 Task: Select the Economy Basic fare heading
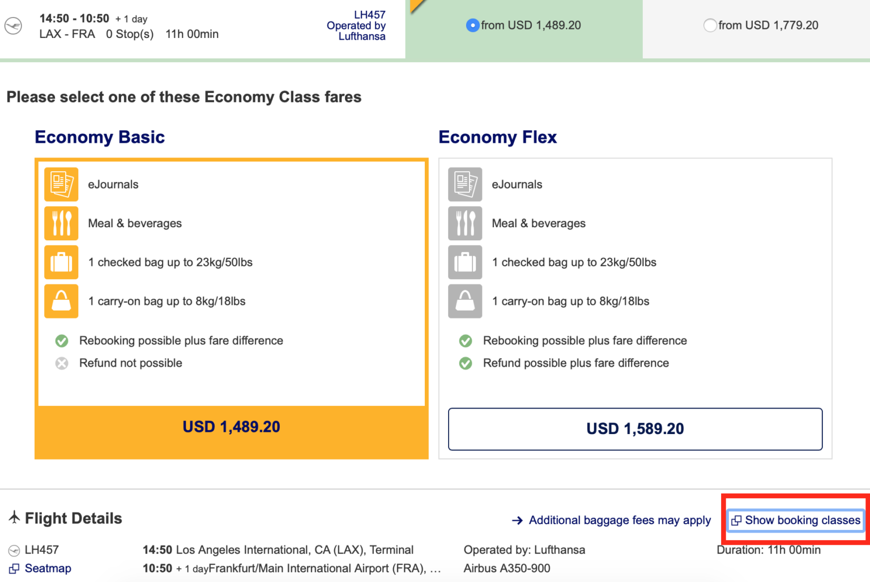click(100, 137)
